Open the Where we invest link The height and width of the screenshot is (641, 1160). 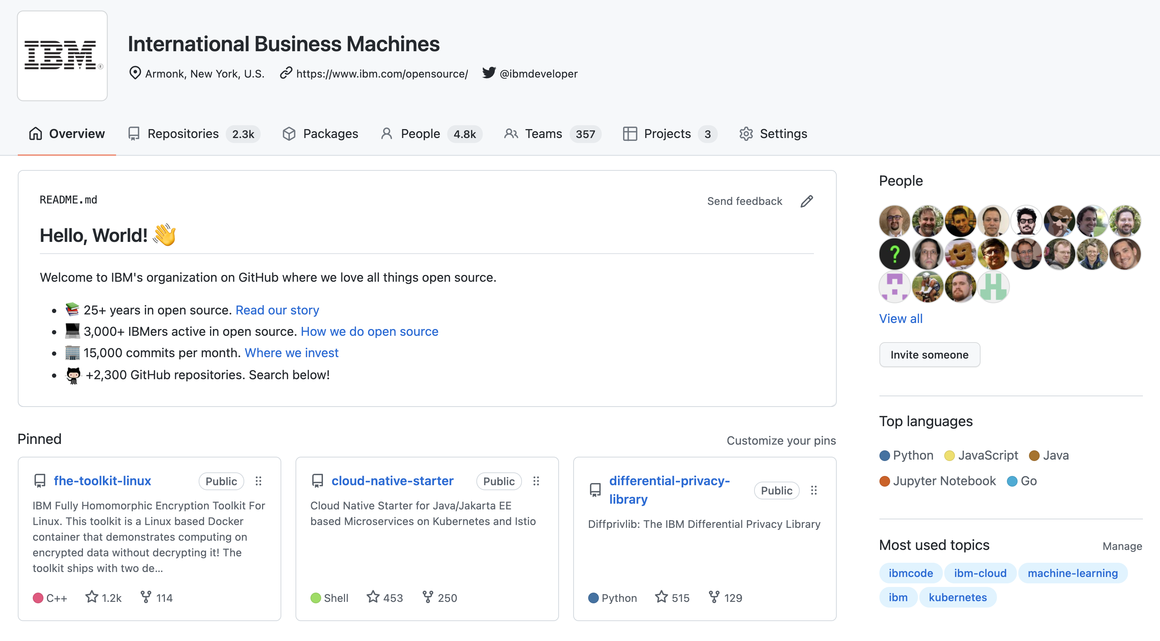point(291,353)
